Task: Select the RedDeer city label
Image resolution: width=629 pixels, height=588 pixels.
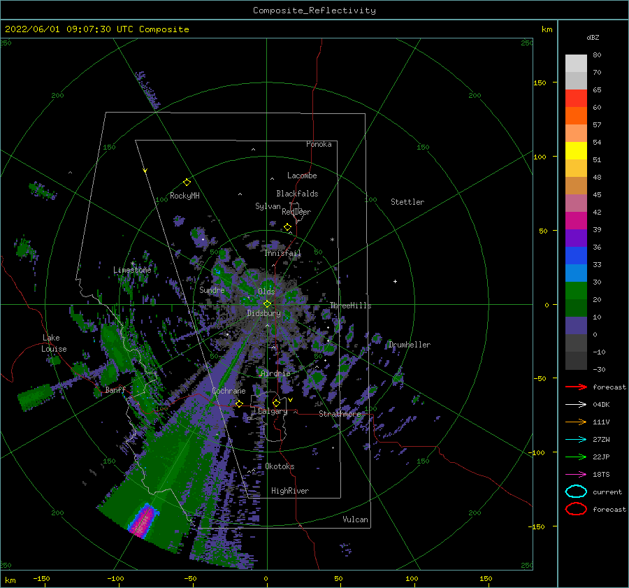Action: tap(296, 212)
